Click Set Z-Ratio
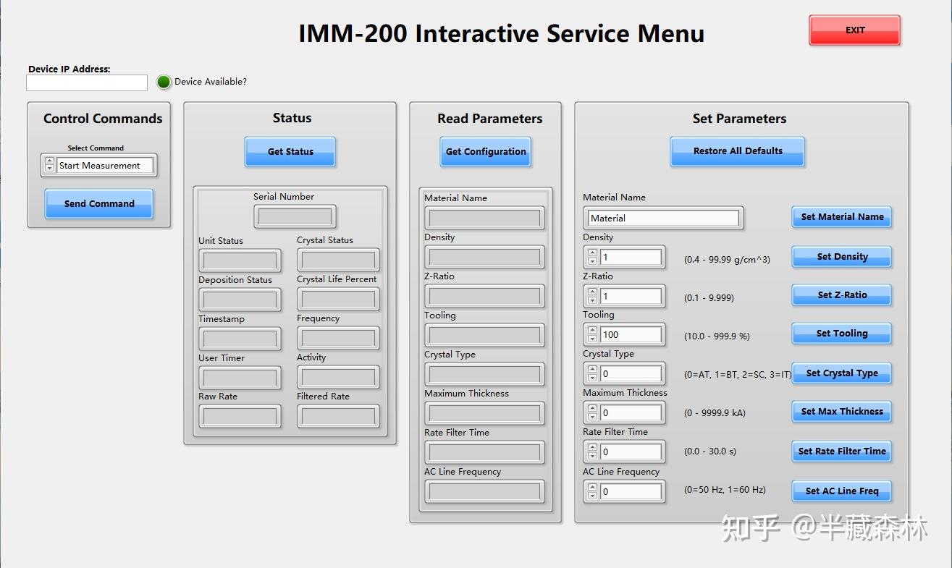This screenshot has width=952, height=568. point(841,294)
